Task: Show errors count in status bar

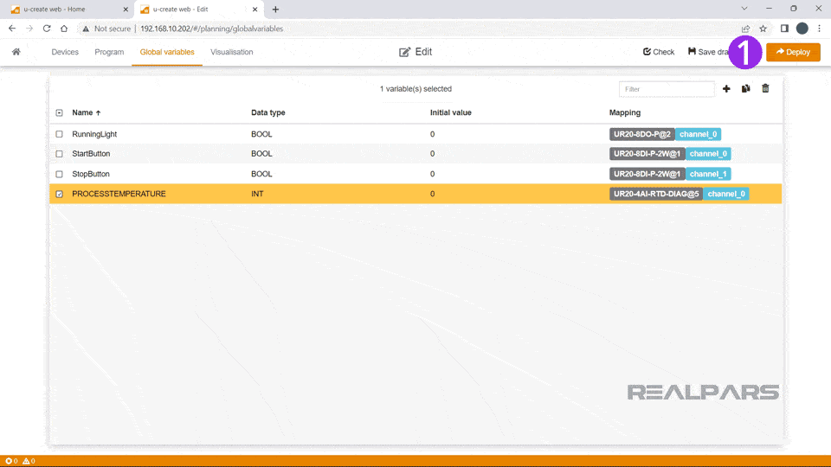Action: click(x=11, y=461)
